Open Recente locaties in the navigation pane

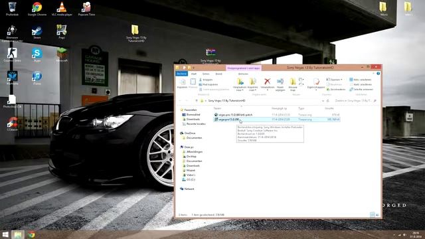pyautogui.click(x=194, y=124)
